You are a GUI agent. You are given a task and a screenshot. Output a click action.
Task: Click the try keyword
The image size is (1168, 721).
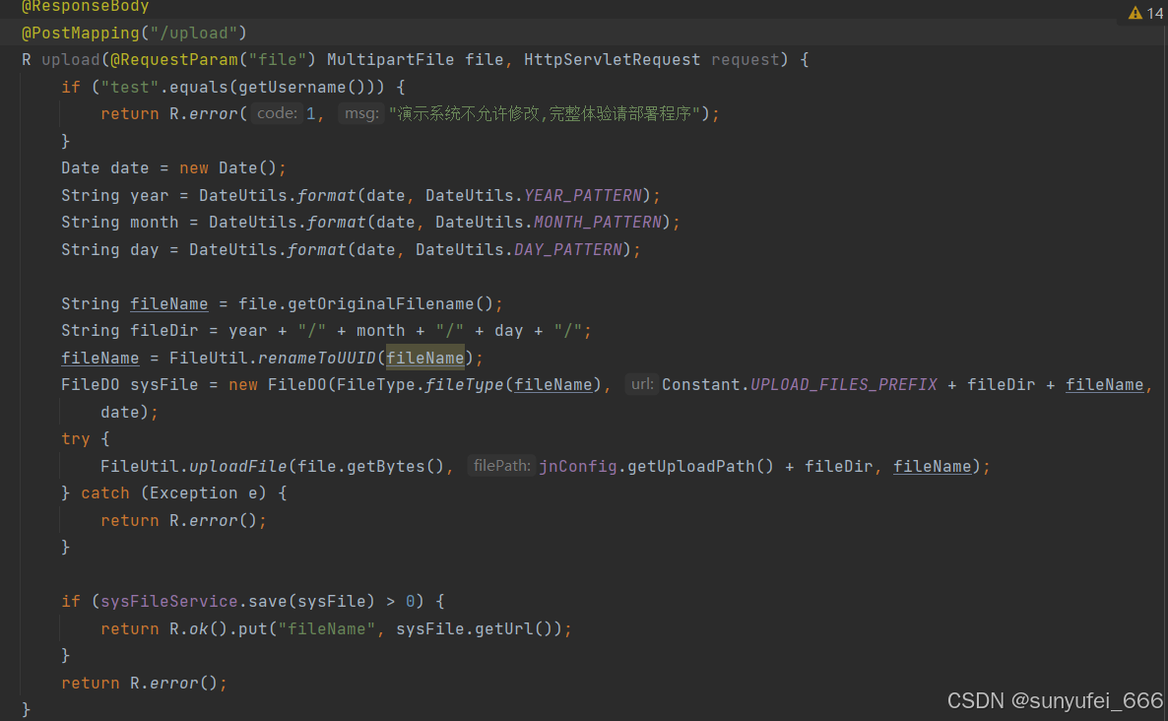click(x=75, y=439)
